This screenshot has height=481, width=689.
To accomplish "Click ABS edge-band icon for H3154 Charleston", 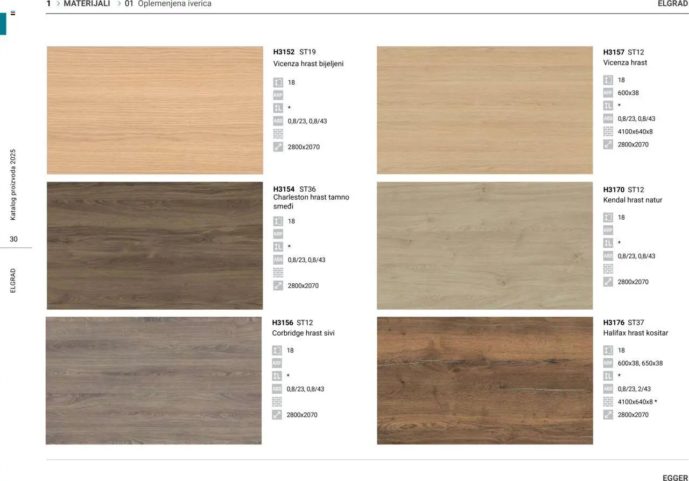I will coord(278,260).
